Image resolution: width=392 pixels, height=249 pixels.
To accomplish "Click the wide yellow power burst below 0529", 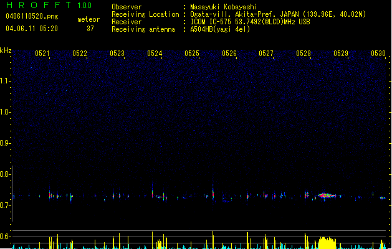I will pyautogui.click(x=327, y=243).
